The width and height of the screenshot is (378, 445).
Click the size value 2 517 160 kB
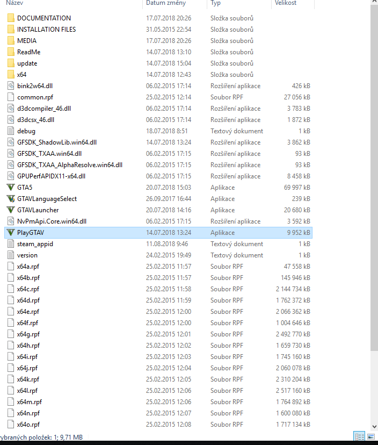pos(293,391)
